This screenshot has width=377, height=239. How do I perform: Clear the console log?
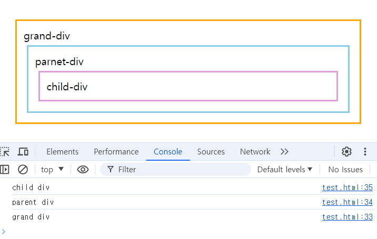23,170
